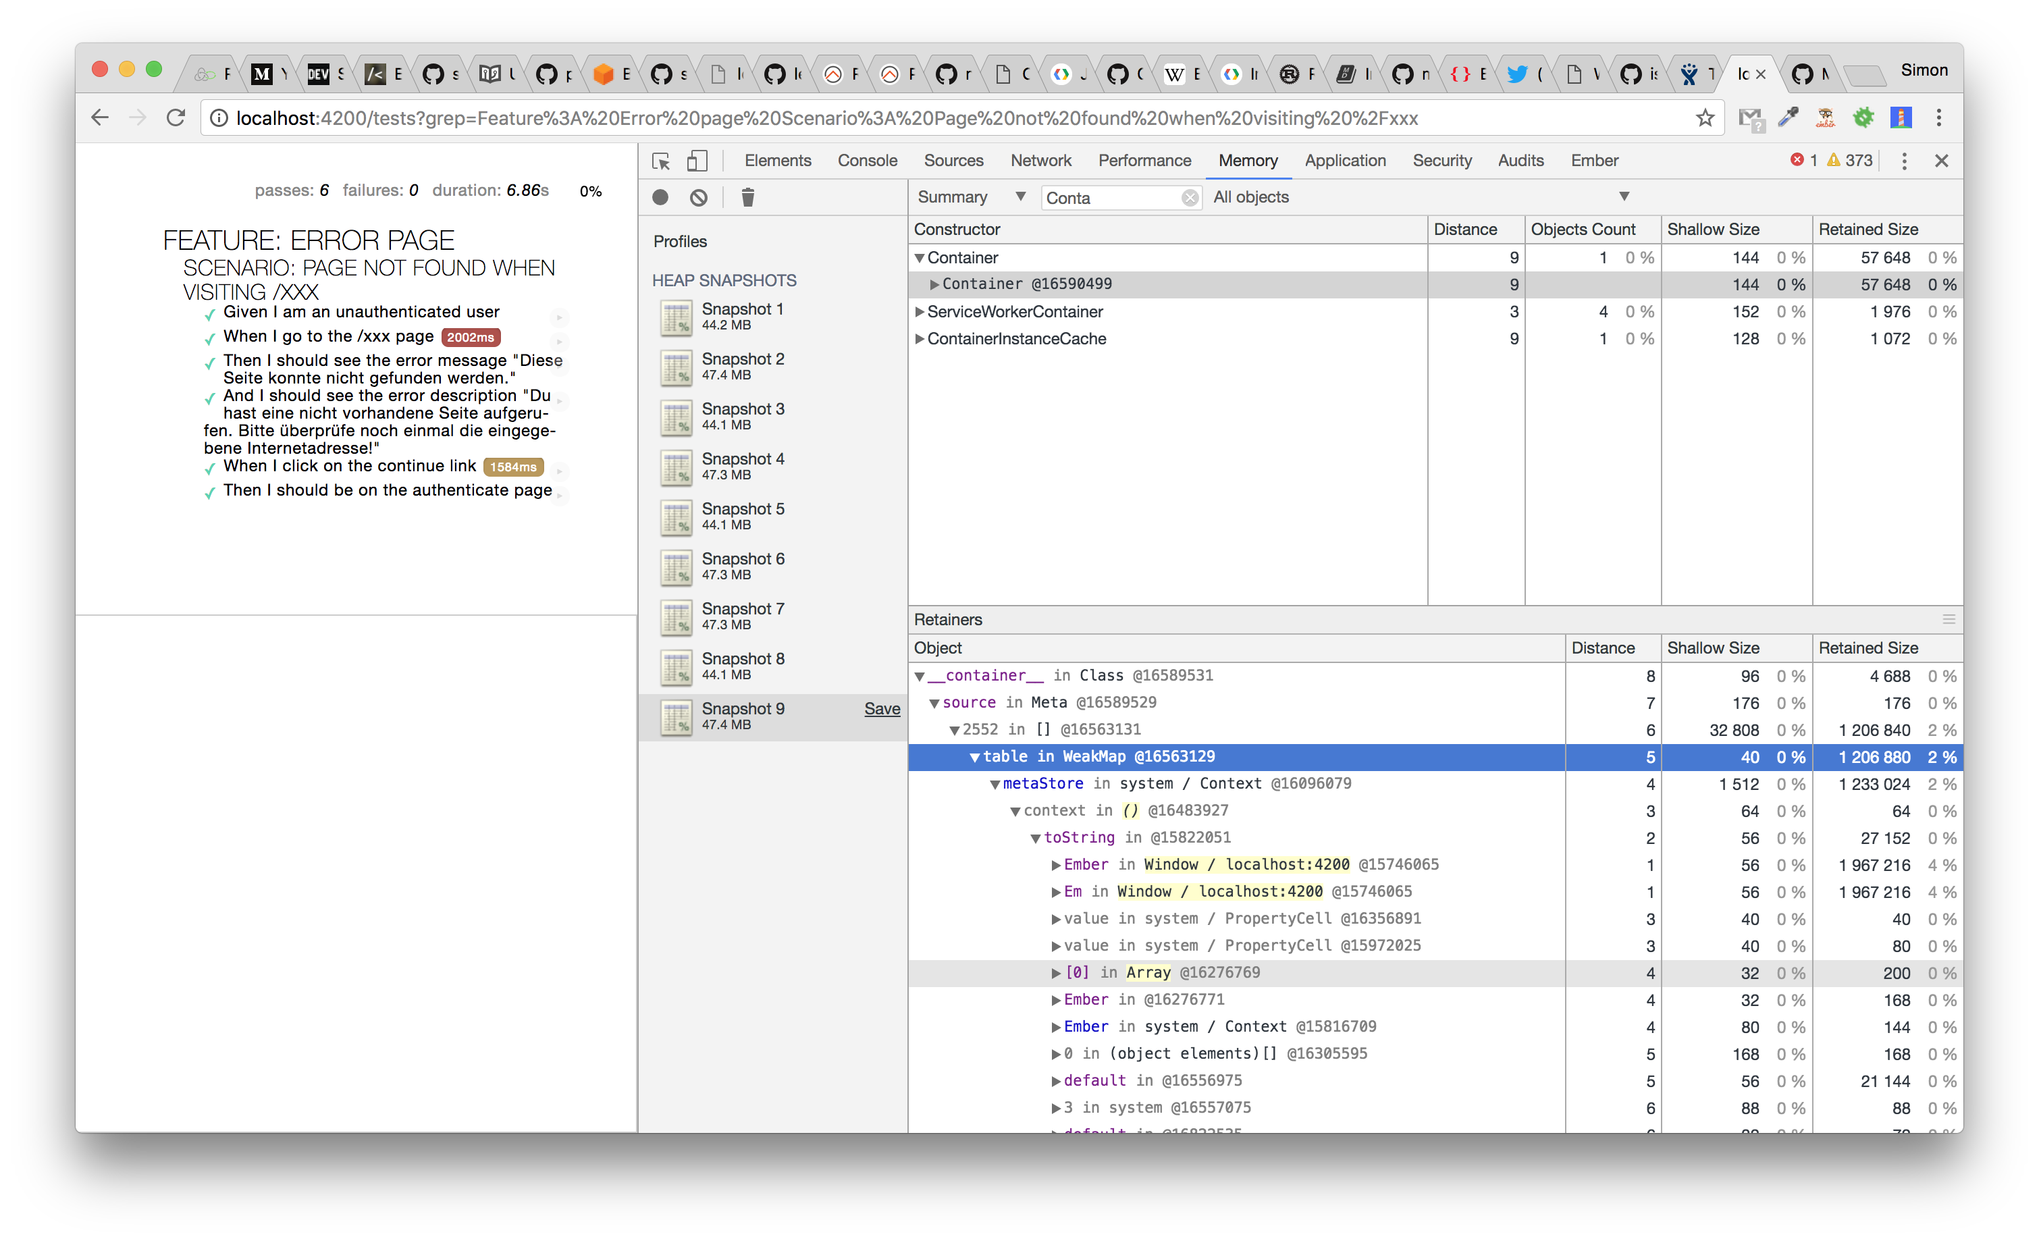
Task: Collapse the Container constructor row
Action: coord(920,258)
